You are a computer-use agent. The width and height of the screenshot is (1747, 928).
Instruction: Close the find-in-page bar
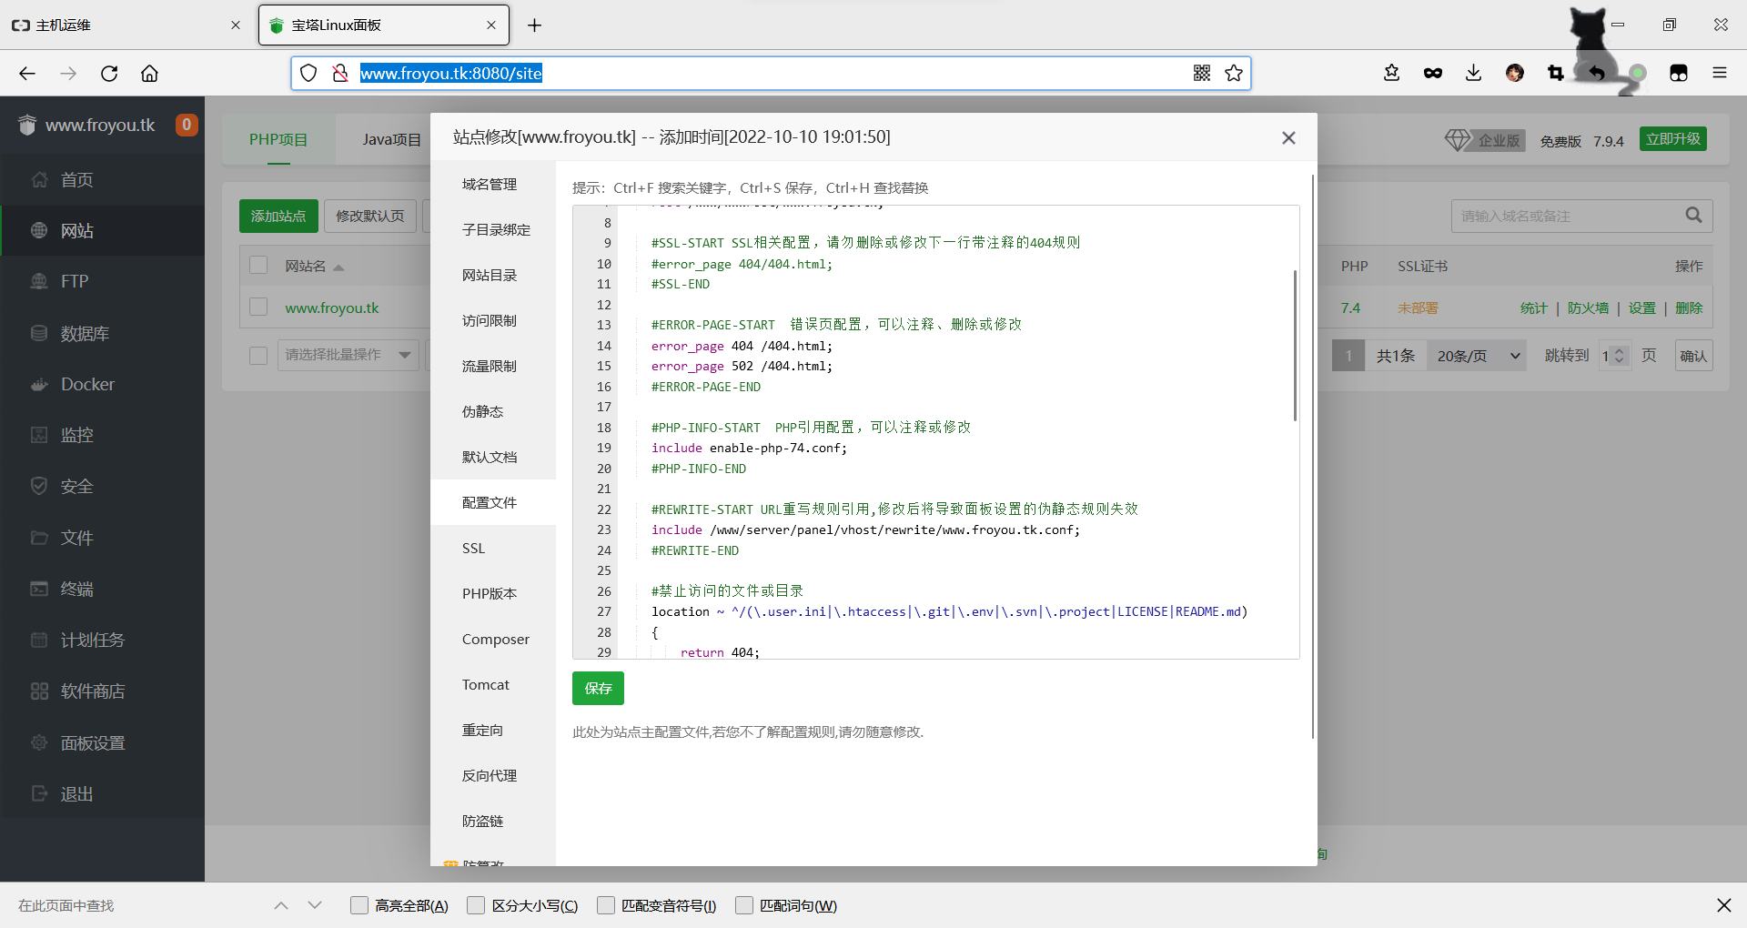coord(1723,905)
